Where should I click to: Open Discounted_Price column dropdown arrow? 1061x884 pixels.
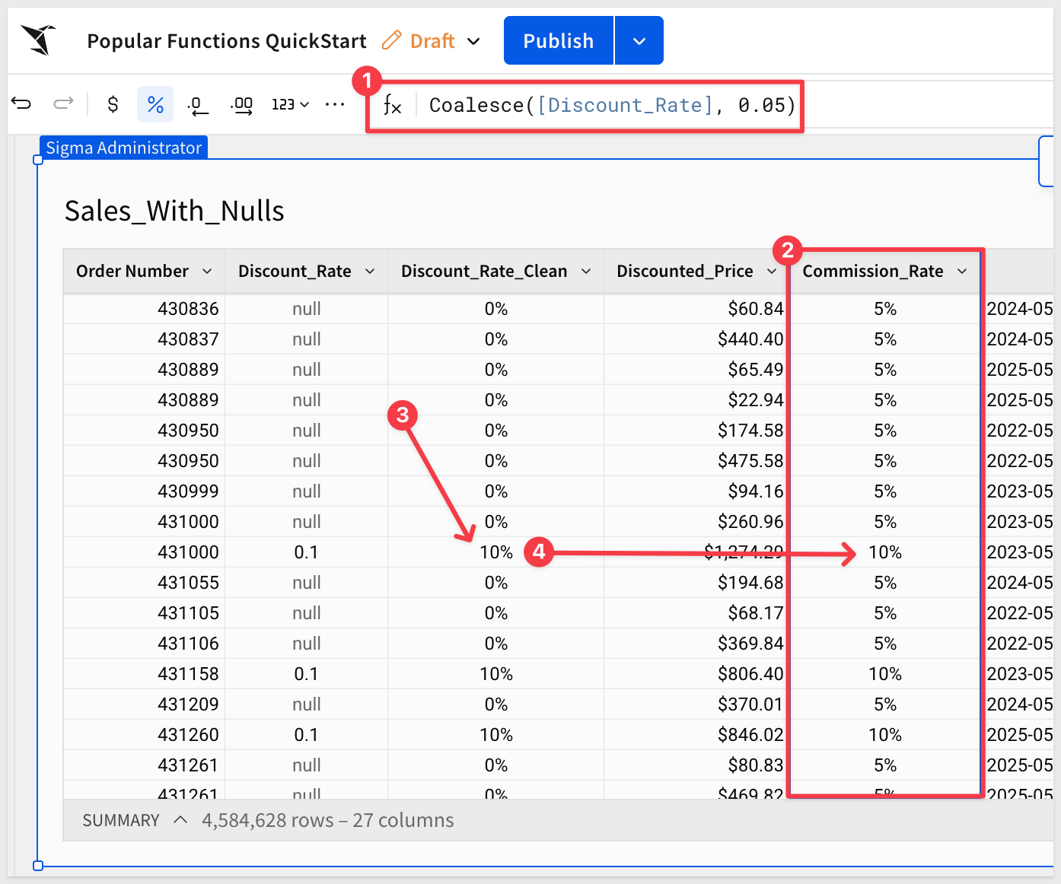pos(772,272)
